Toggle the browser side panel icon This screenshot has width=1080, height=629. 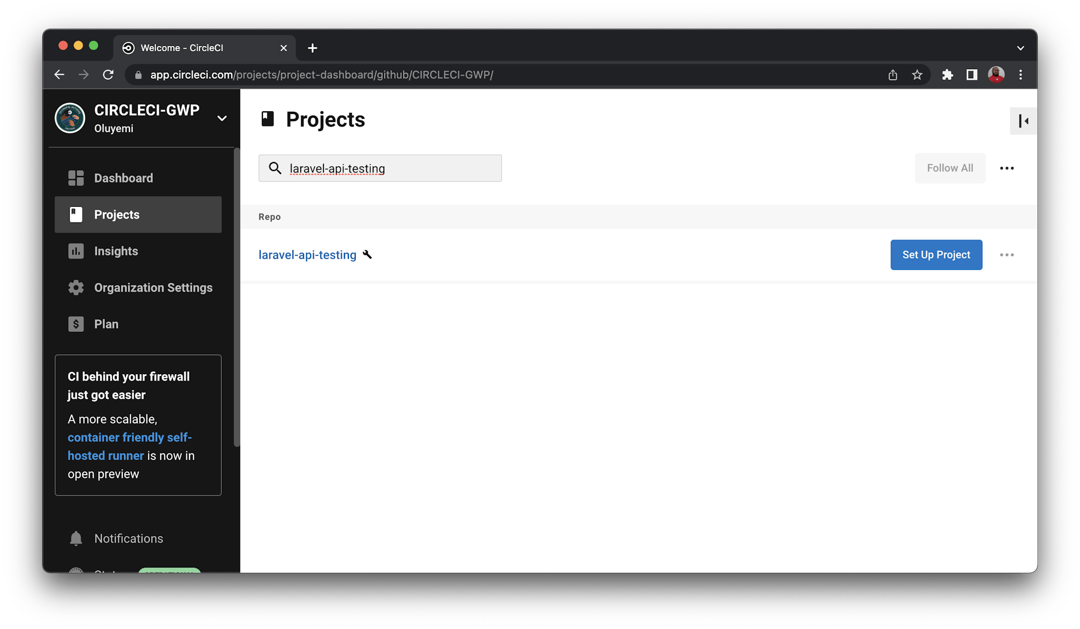coord(971,75)
